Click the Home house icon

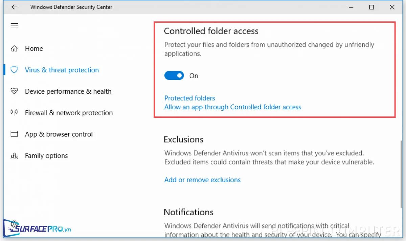pos(14,48)
